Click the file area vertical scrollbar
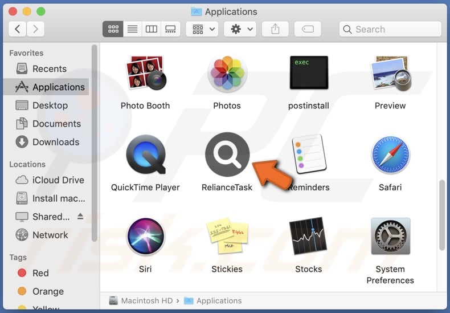This screenshot has height=313, width=450. point(442,216)
